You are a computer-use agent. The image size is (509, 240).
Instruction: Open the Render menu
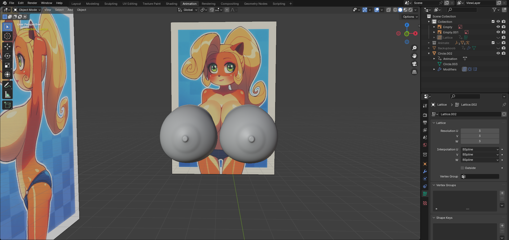[32, 3]
